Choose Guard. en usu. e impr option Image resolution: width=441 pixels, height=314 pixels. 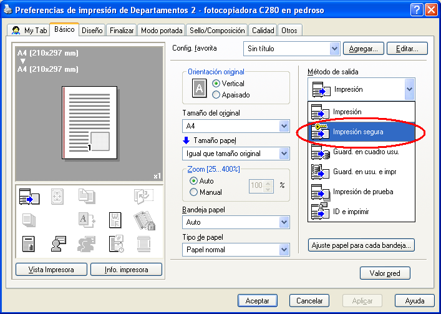coord(361,172)
